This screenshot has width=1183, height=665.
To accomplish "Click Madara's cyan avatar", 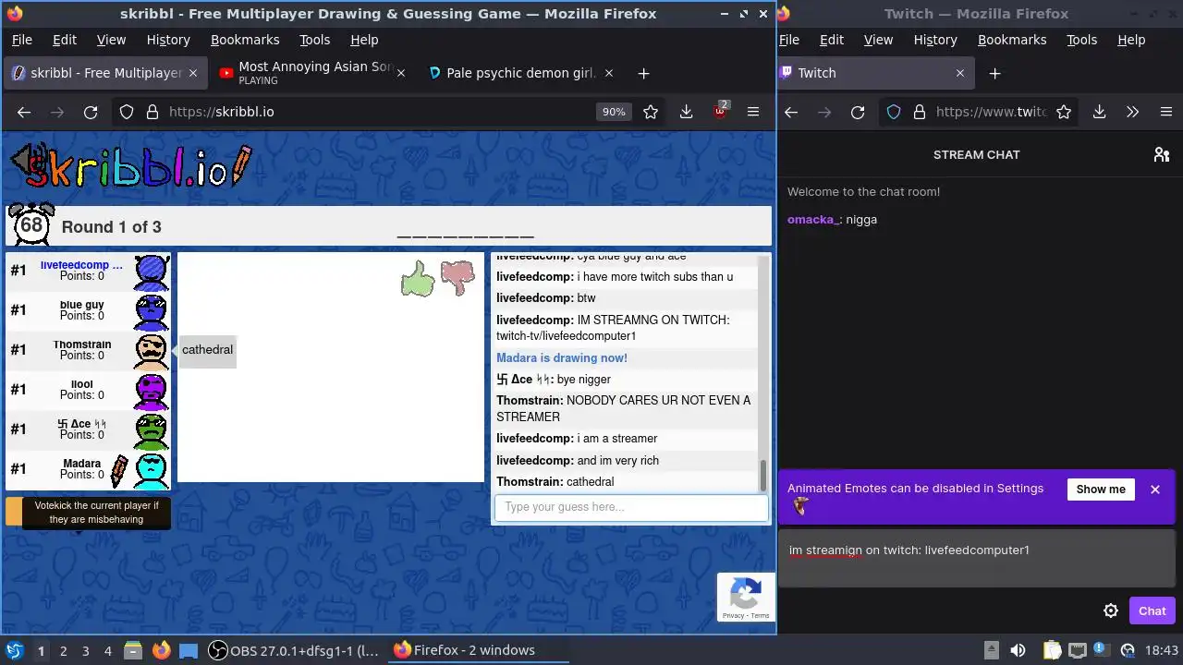I will (x=152, y=470).
